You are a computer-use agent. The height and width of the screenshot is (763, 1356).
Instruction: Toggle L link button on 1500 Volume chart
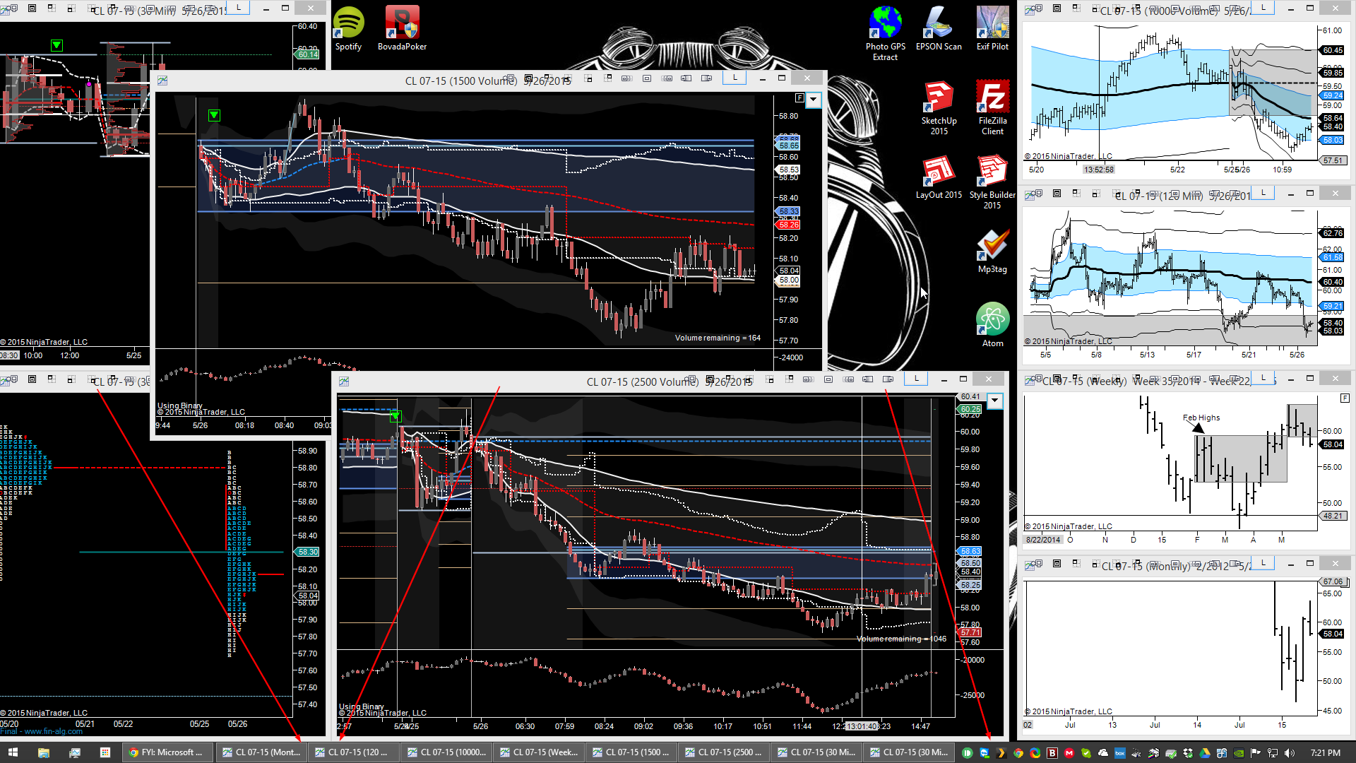click(x=734, y=78)
